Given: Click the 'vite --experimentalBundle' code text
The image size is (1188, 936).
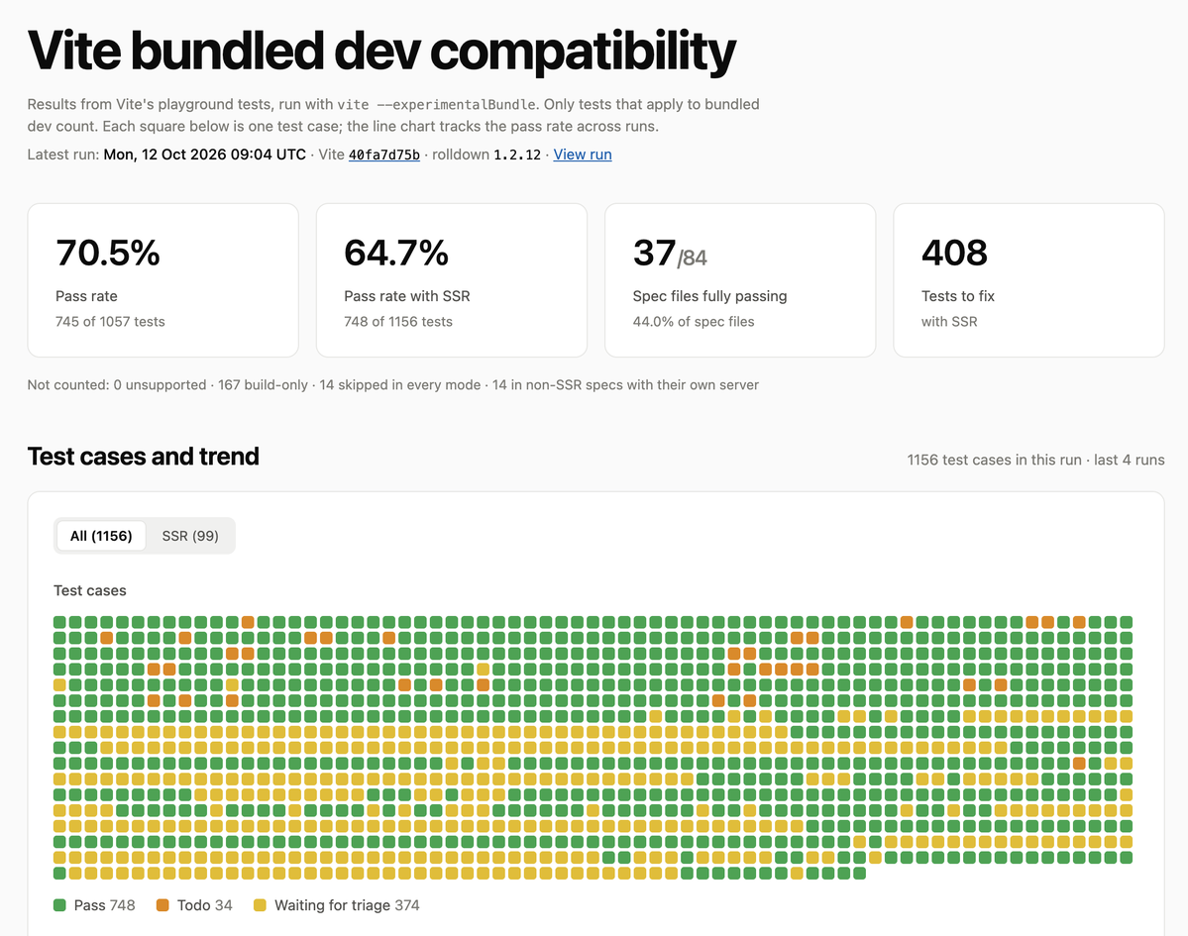Looking at the screenshot, I should 436,105.
